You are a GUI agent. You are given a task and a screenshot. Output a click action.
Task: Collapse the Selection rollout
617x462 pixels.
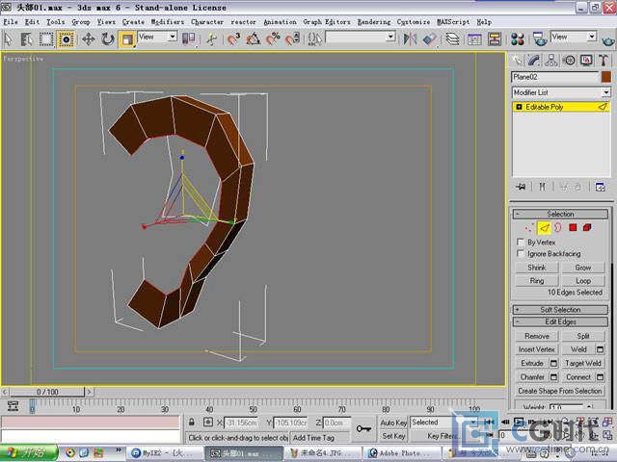(x=560, y=214)
